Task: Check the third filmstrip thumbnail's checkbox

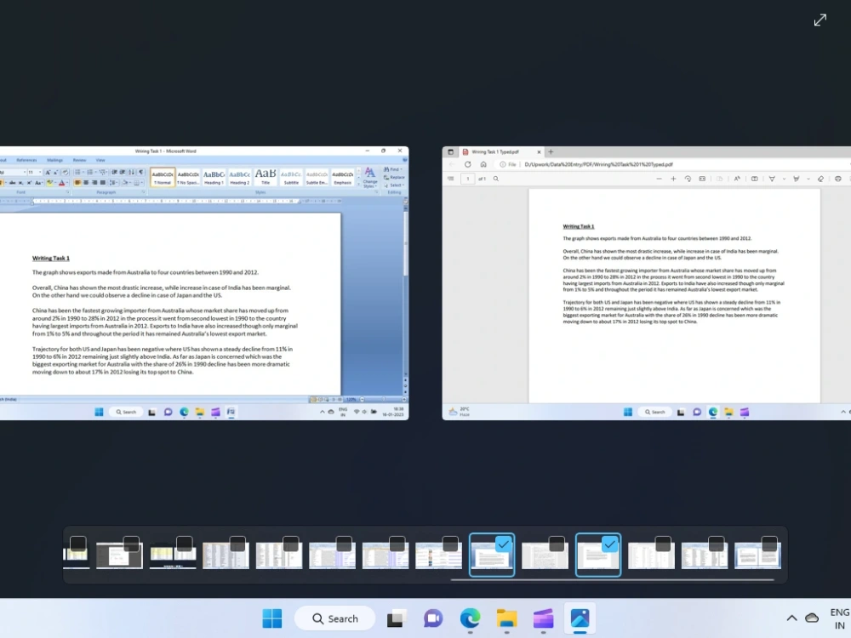Action: pyautogui.click(x=184, y=544)
